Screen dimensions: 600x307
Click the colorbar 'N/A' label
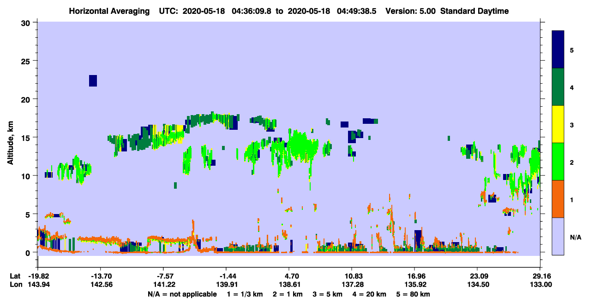(x=575, y=237)
